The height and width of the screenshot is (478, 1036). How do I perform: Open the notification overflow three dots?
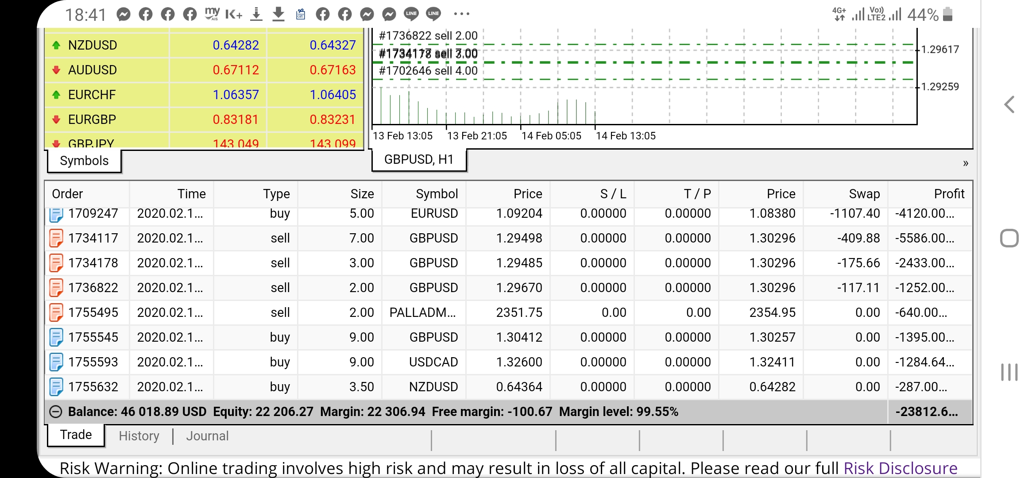click(x=461, y=14)
